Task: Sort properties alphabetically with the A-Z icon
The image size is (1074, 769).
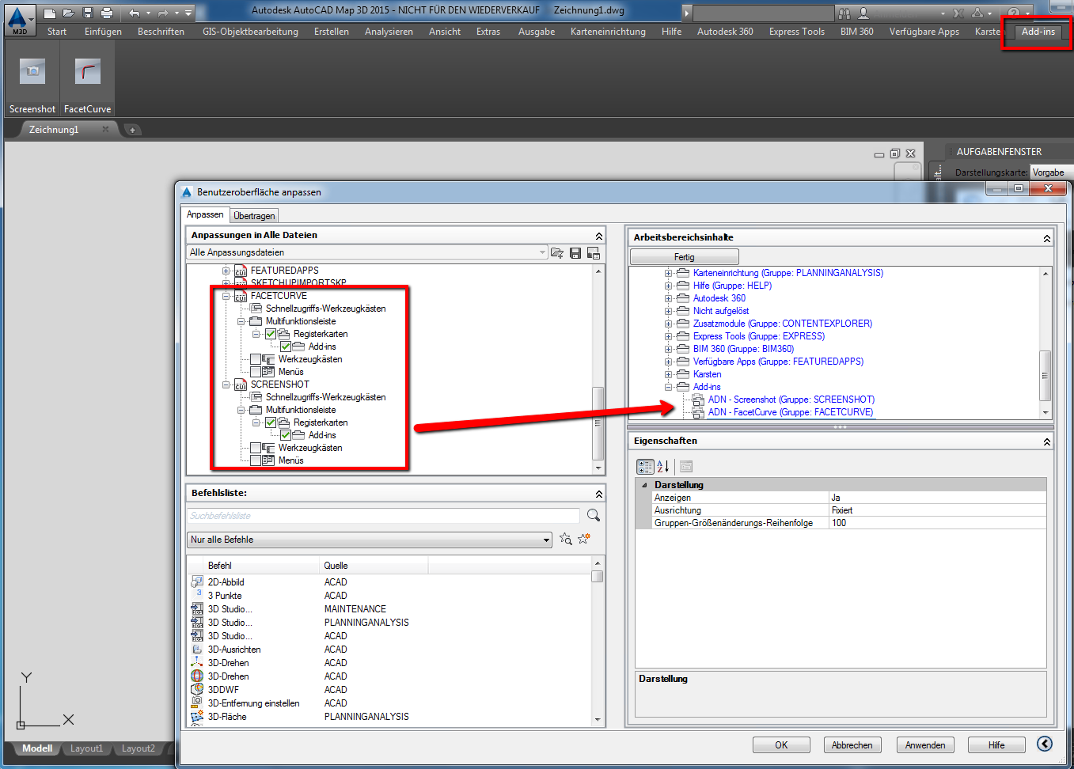Action: pos(663,467)
